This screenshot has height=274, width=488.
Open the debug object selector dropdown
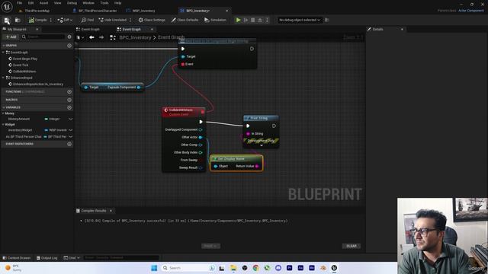300,21
